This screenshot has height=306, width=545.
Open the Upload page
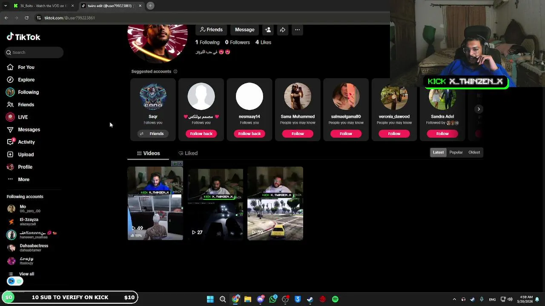click(20, 154)
